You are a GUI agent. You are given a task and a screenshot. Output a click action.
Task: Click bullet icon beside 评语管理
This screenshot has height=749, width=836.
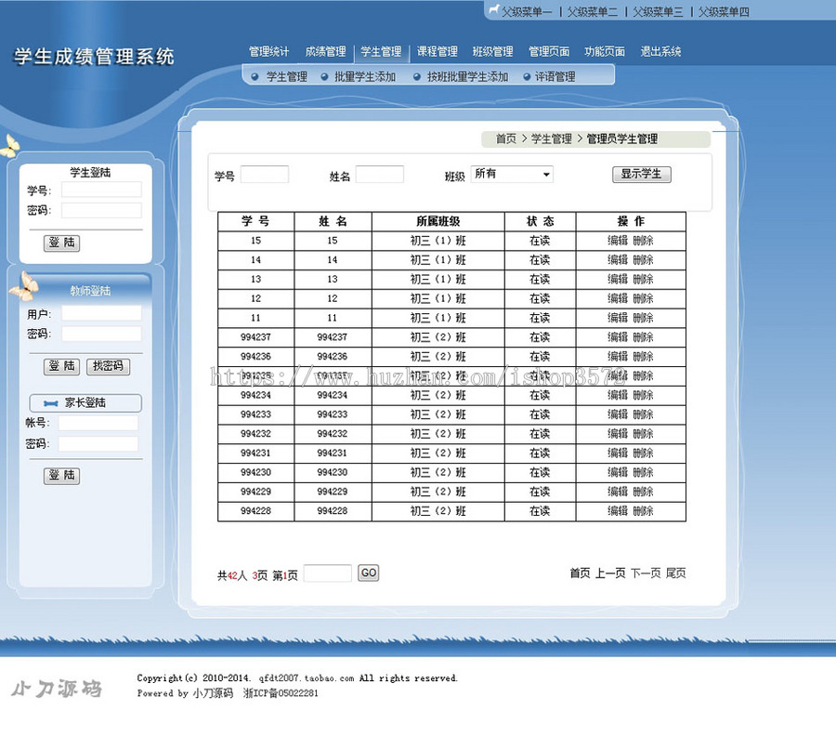527,77
